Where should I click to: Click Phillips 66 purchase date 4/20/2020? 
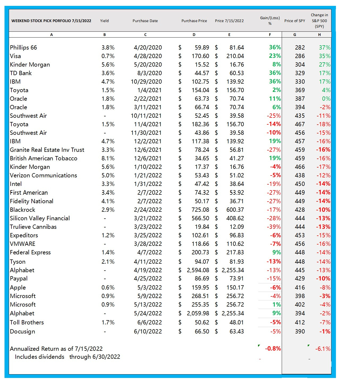pyautogui.click(x=148, y=47)
